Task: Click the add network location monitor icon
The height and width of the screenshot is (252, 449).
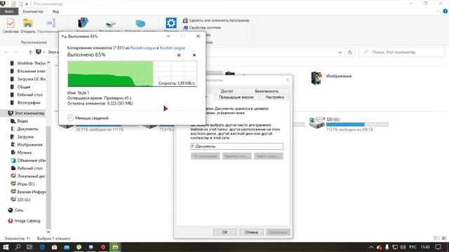Action: pyautogui.click(x=140, y=23)
